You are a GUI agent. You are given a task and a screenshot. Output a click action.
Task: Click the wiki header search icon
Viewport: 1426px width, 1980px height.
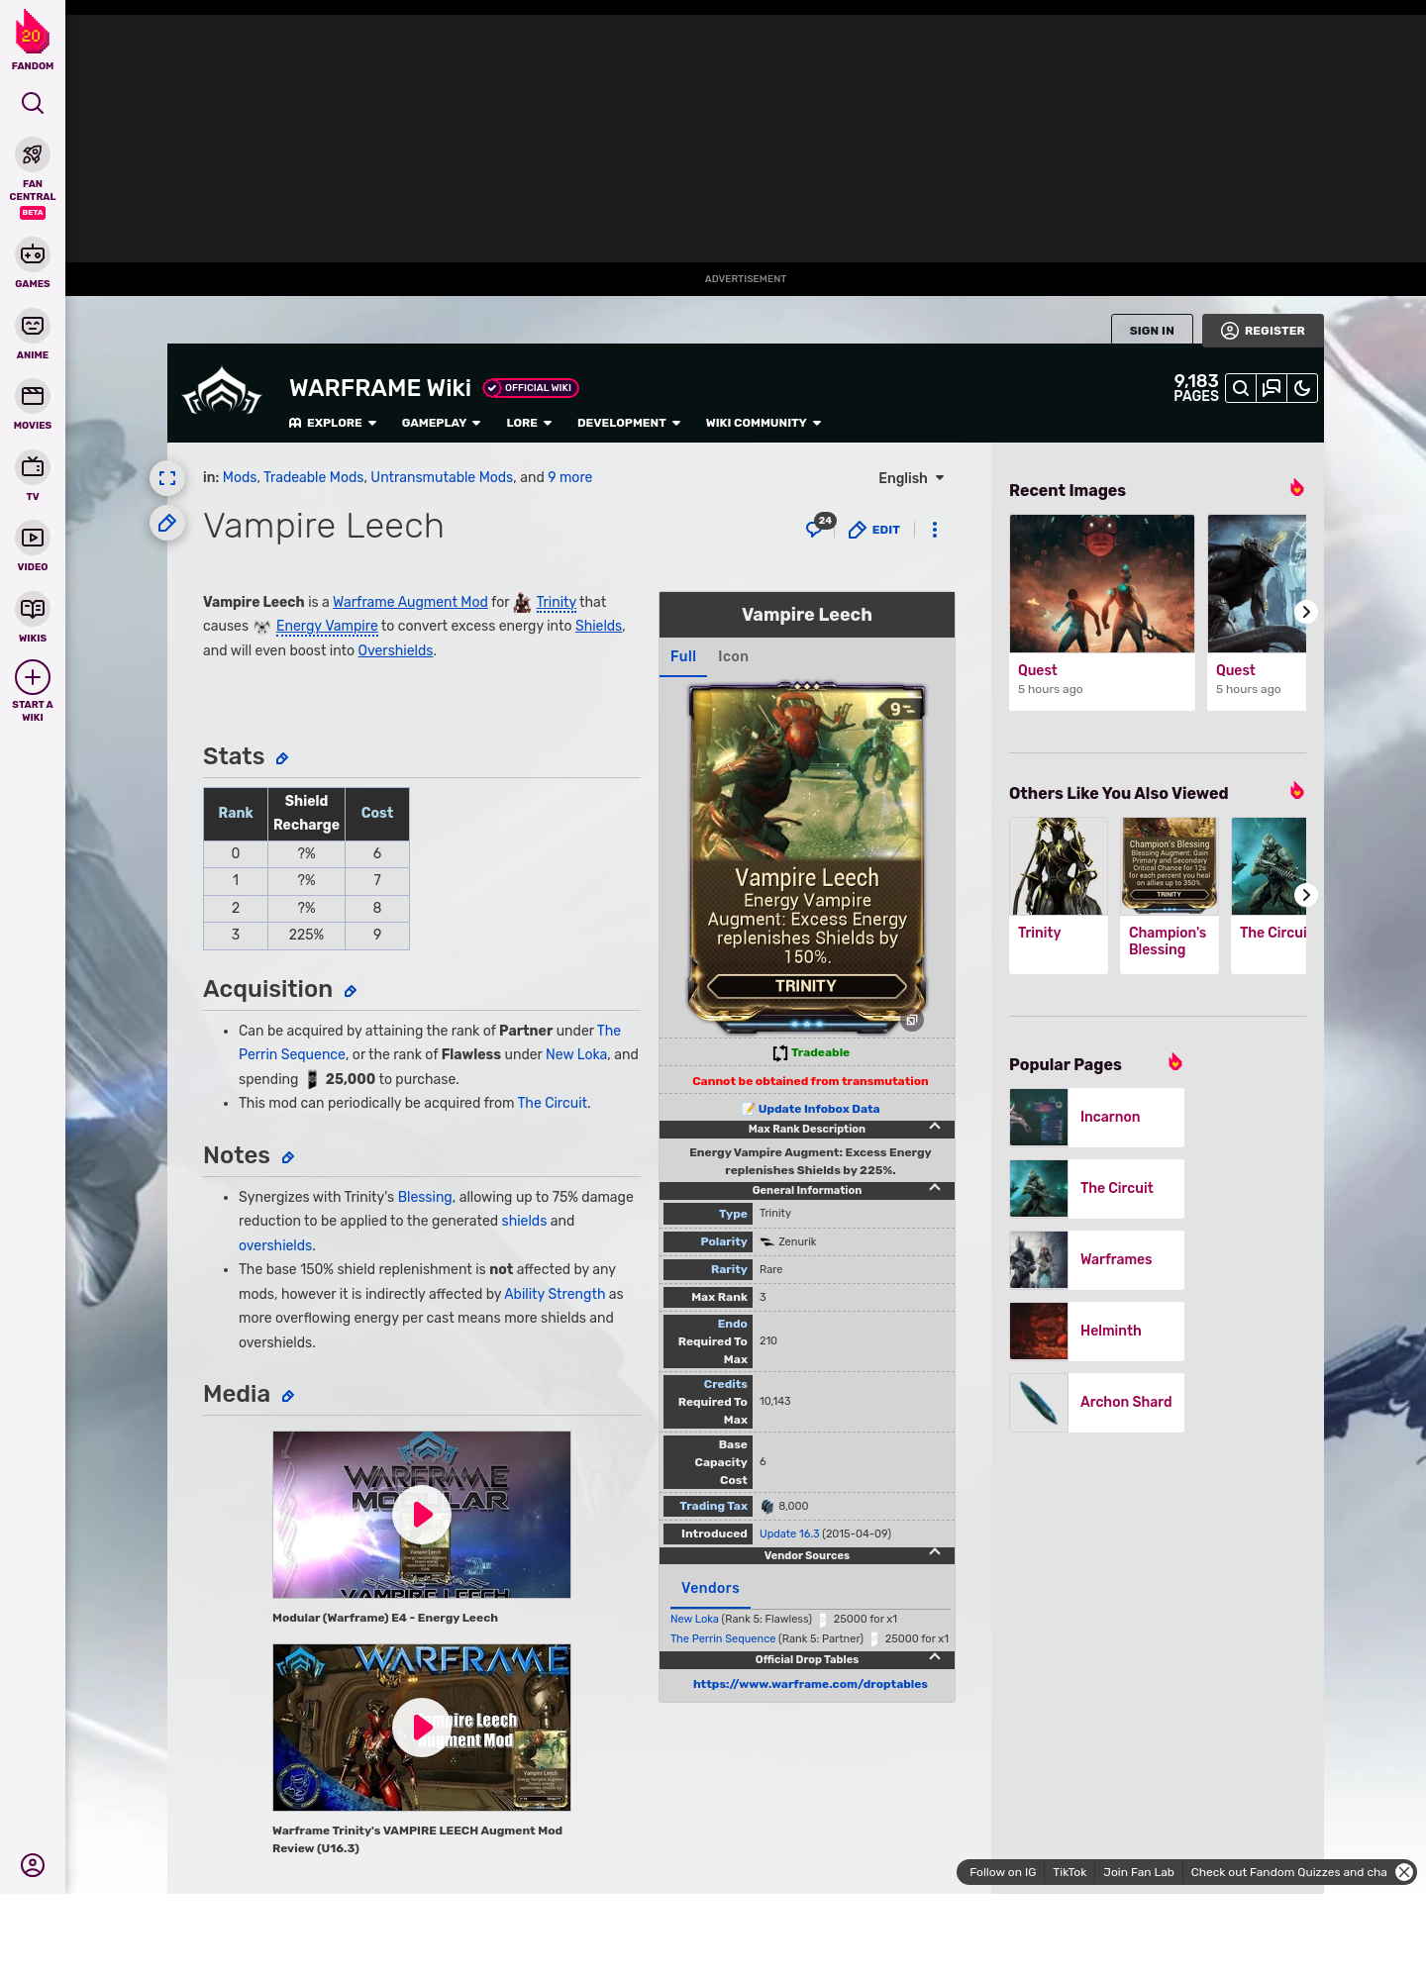(1241, 388)
